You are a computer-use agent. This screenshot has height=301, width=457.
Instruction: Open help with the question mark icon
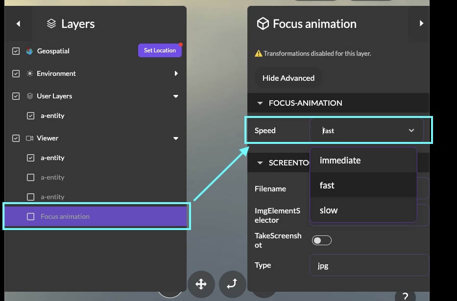coord(405,296)
